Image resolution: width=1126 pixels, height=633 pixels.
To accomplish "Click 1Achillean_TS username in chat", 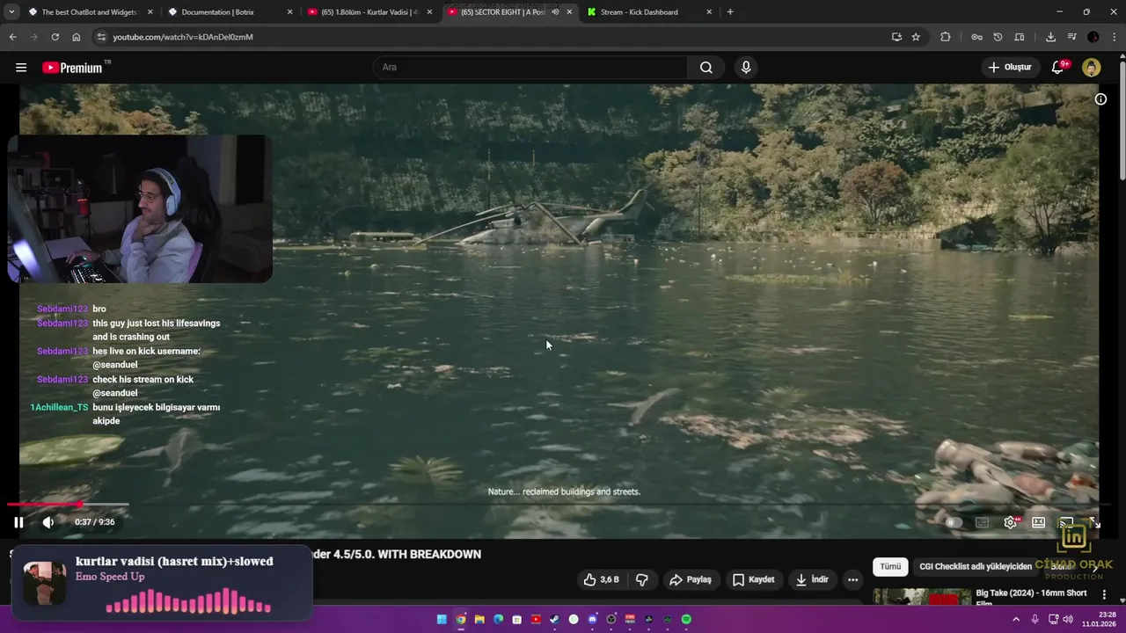I will (x=59, y=407).
